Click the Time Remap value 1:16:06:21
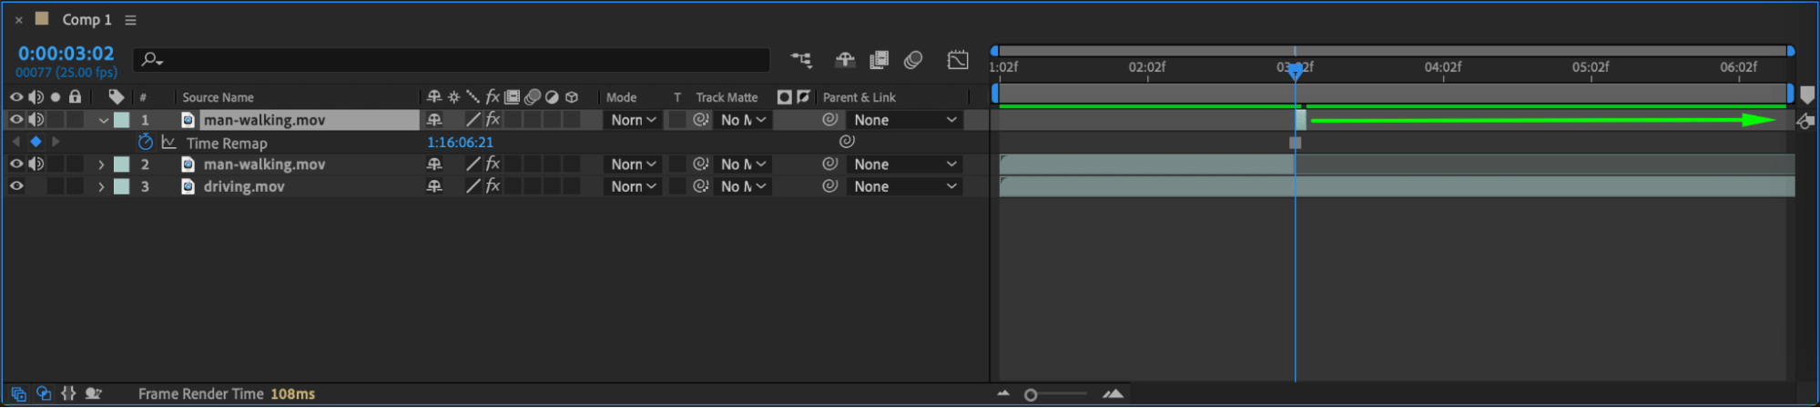 click(460, 143)
